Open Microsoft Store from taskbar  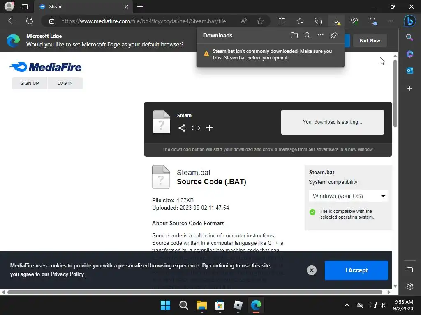[220, 305]
